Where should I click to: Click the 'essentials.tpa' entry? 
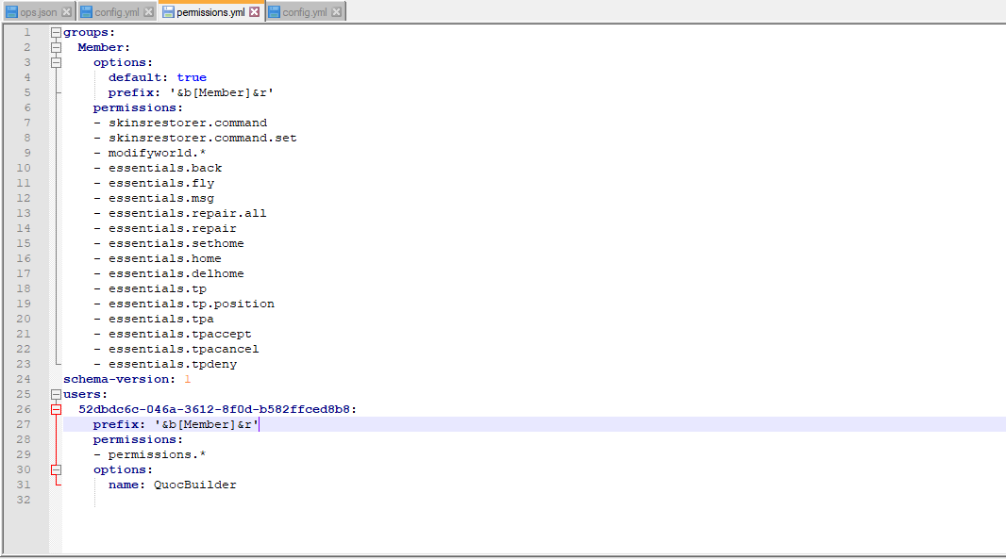[161, 320]
